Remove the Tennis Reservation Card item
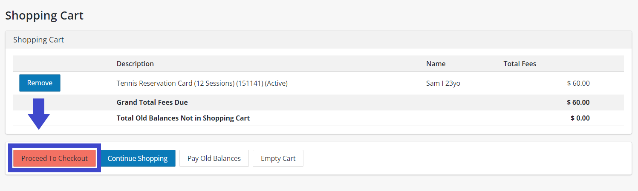This screenshot has width=638, height=191. pos(40,83)
